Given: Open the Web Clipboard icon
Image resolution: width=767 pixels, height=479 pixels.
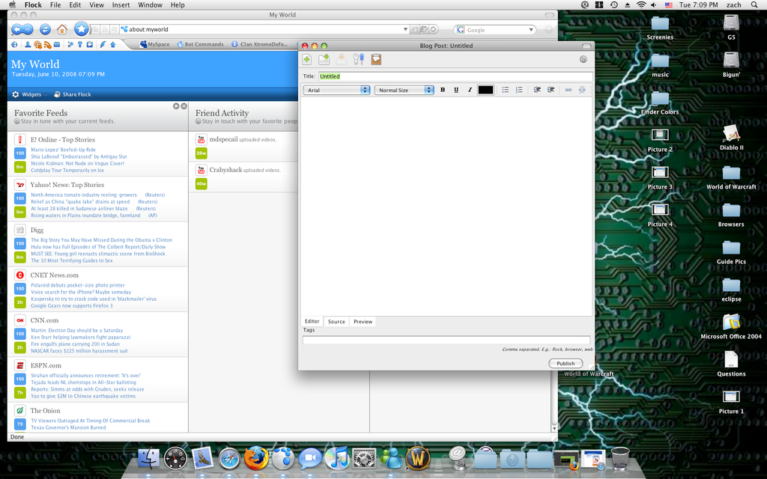Looking at the screenshot, I should point(90,44).
